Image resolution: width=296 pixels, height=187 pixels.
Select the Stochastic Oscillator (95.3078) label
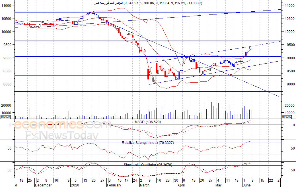(x=148, y=165)
